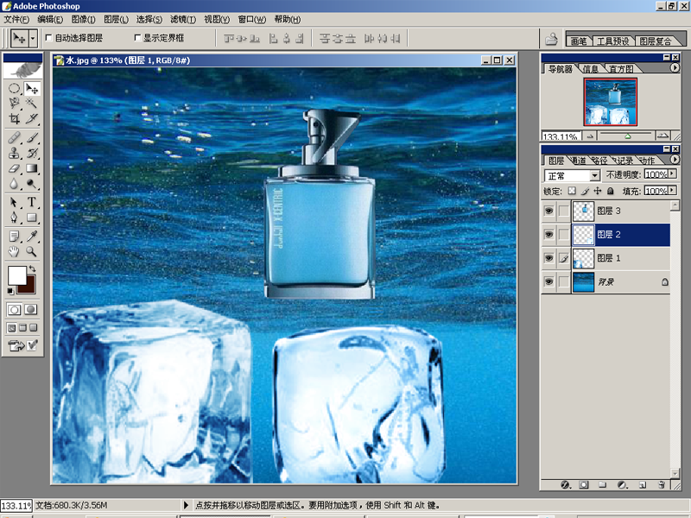Screen dimensions: 691x518
Task: Select the Brush tool
Action: pyautogui.click(x=31, y=137)
